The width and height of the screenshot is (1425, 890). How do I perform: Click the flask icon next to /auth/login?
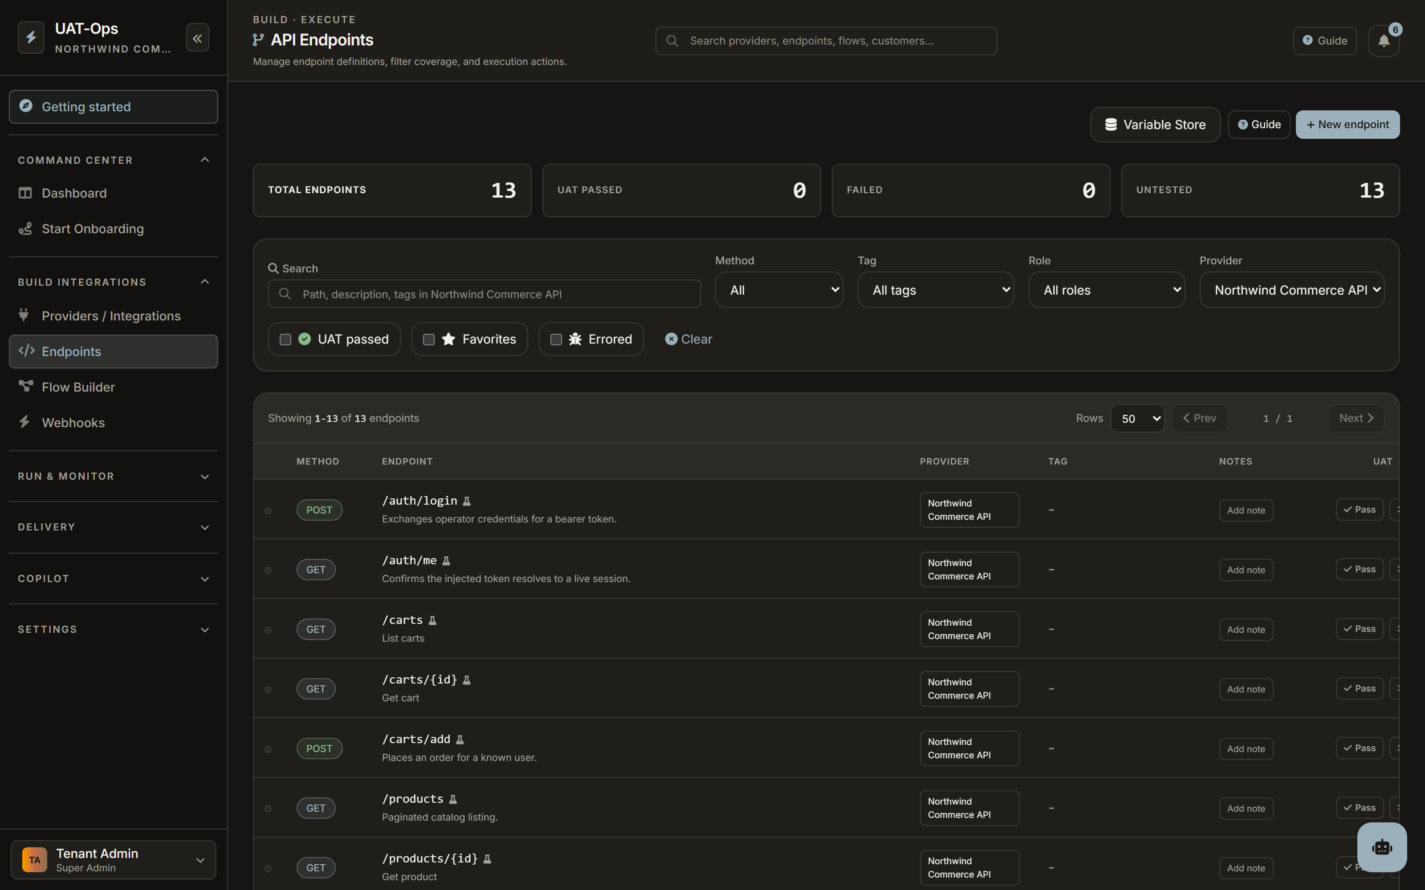coord(467,501)
